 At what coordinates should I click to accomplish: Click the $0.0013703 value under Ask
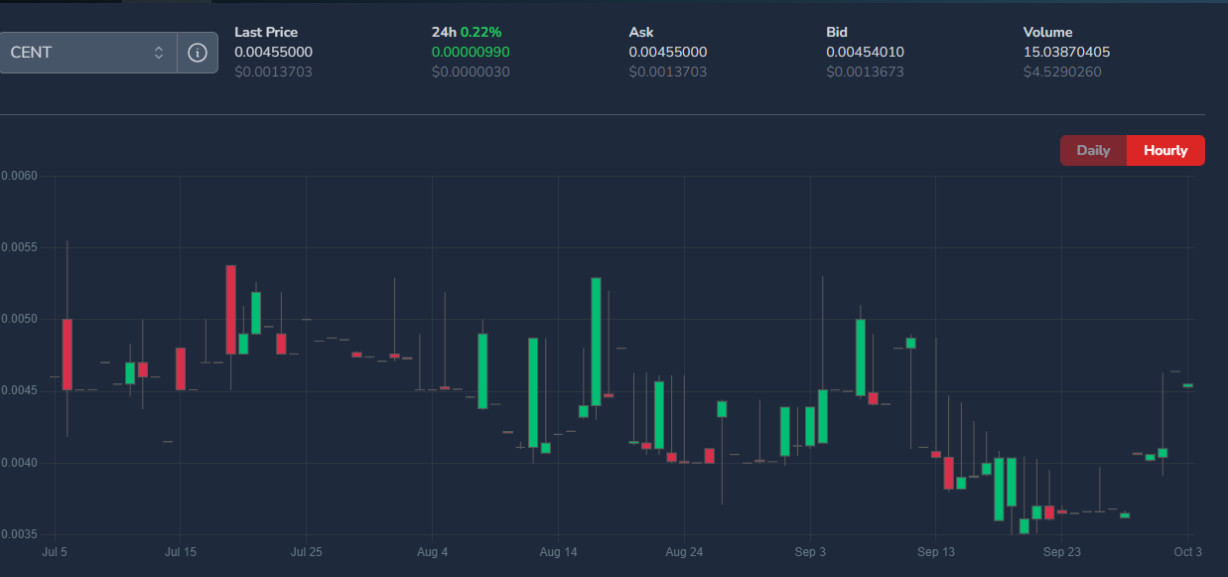668,72
